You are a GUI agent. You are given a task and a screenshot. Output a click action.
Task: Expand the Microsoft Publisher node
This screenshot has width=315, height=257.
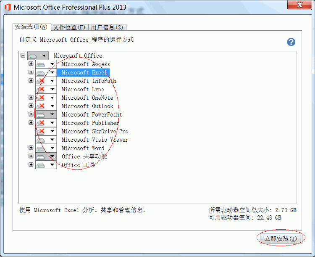[x=31, y=122]
